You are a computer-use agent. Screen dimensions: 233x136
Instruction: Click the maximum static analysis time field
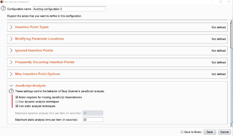point(93,120)
